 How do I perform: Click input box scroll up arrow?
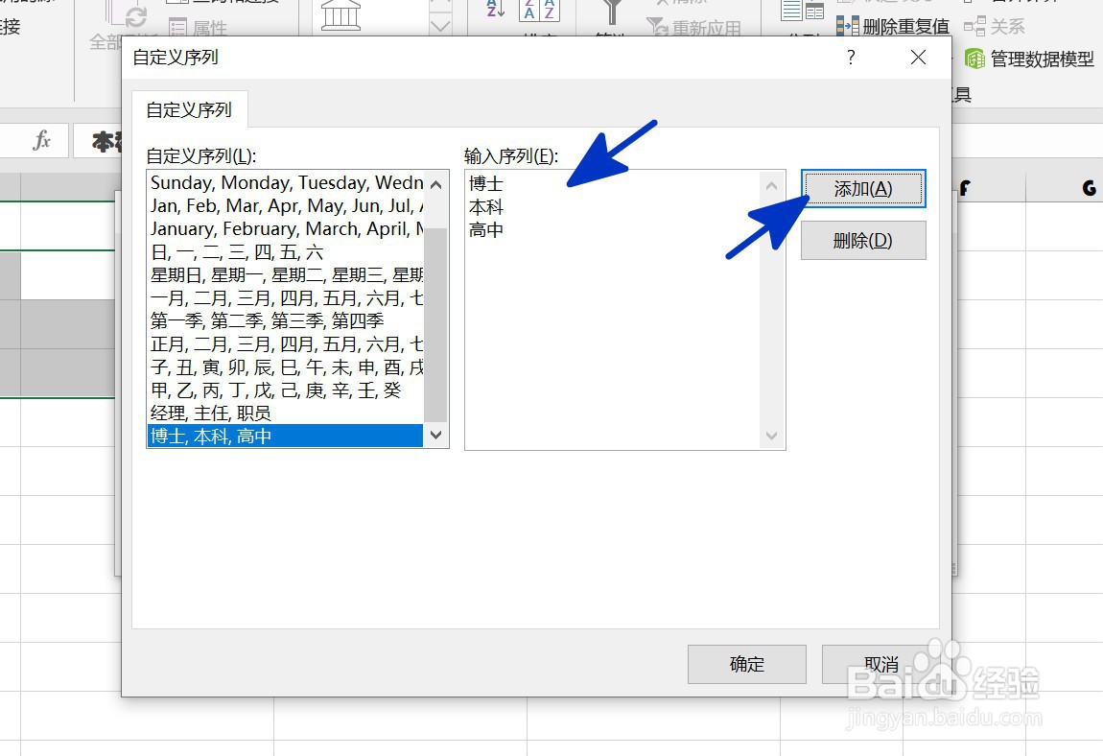click(x=772, y=186)
